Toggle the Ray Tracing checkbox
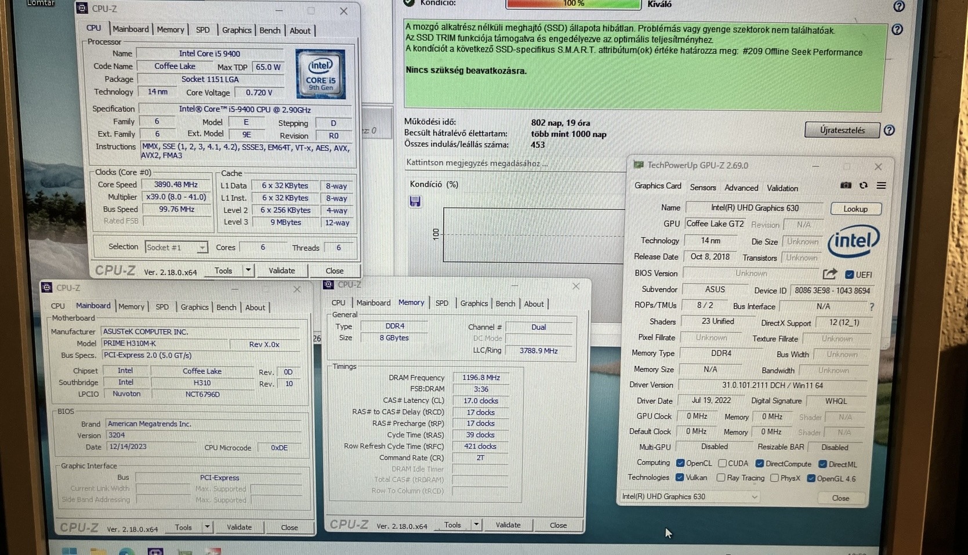The width and height of the screenshot is (968, 555). click(x=720, y=478)
